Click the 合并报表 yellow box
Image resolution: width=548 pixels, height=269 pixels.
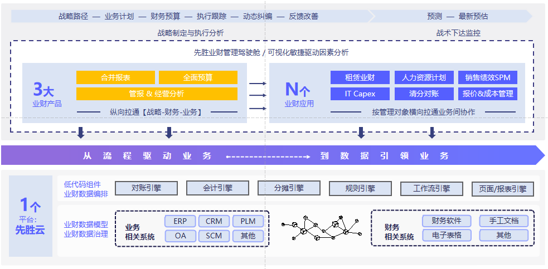pyautogui.click(x=115, y=77)
